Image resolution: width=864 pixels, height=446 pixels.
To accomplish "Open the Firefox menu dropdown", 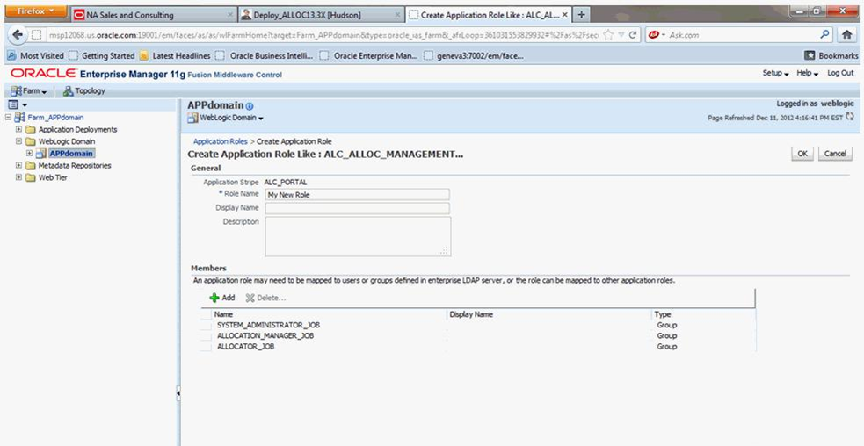I will (36, 11).
